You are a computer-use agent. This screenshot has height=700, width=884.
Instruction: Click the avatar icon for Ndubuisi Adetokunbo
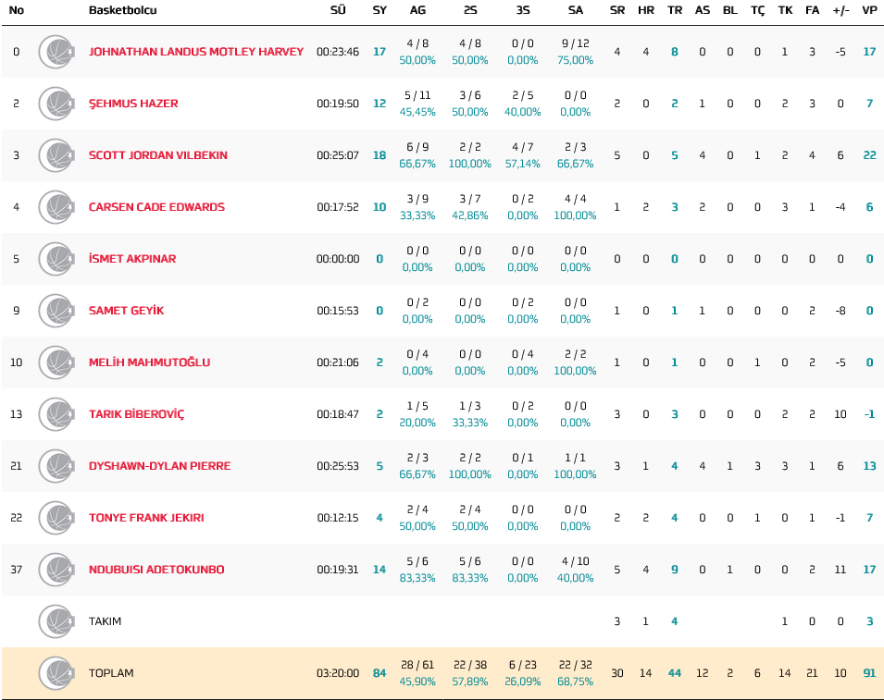56,570
